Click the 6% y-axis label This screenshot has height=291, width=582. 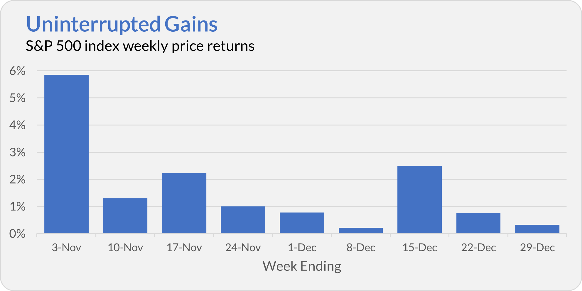(x=17, y=71)
